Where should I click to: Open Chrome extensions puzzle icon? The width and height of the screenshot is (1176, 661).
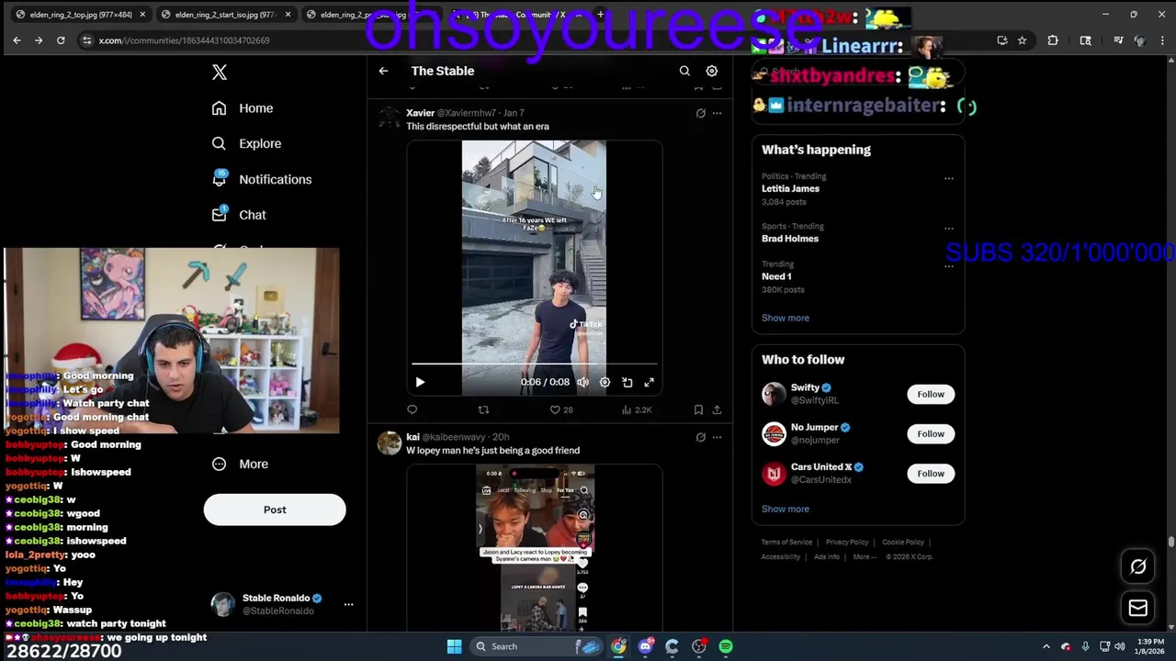[1053, 40]
